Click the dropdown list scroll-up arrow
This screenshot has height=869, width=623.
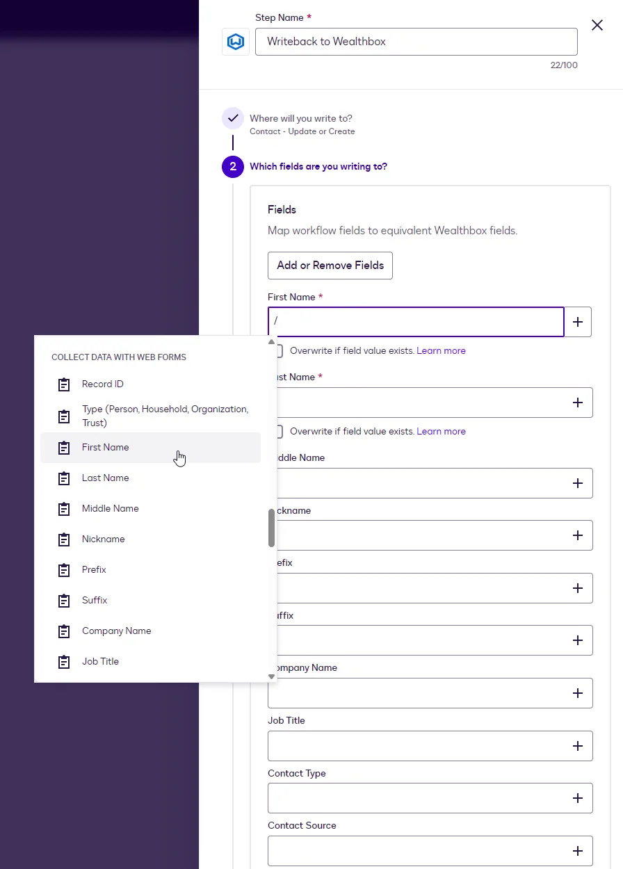click(x=272, y=341)
